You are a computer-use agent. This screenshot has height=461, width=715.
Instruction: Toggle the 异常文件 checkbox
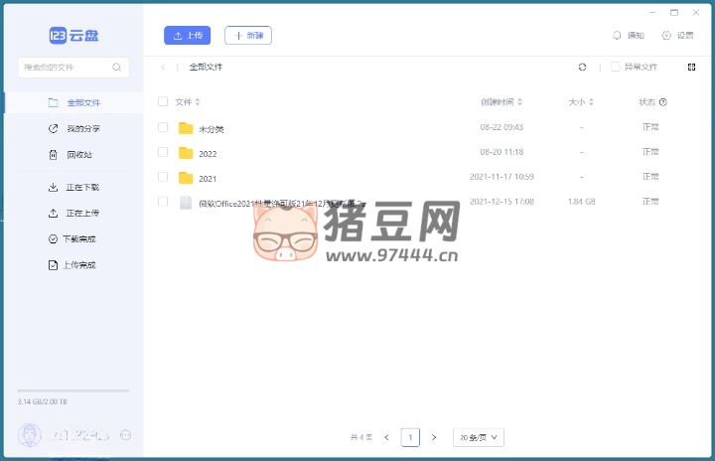(616, 68)
